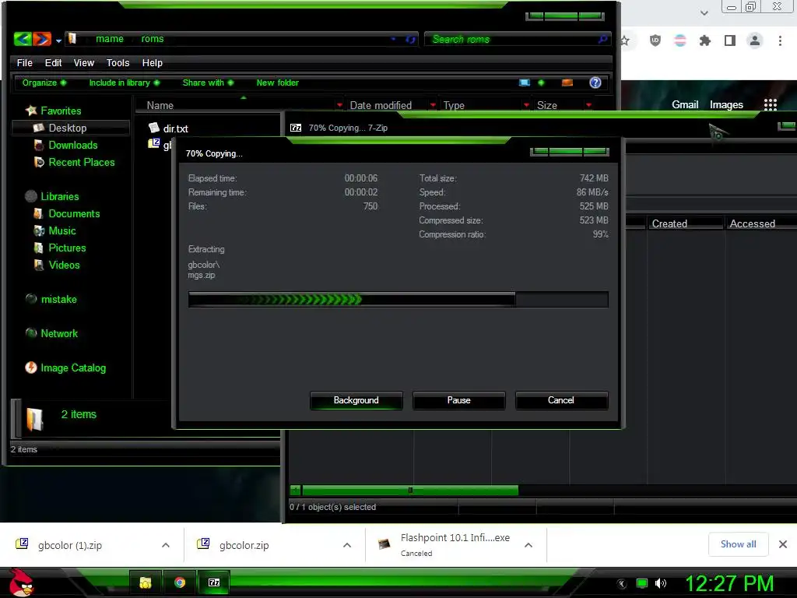Go back with the green Back arrow

[23, 39]
